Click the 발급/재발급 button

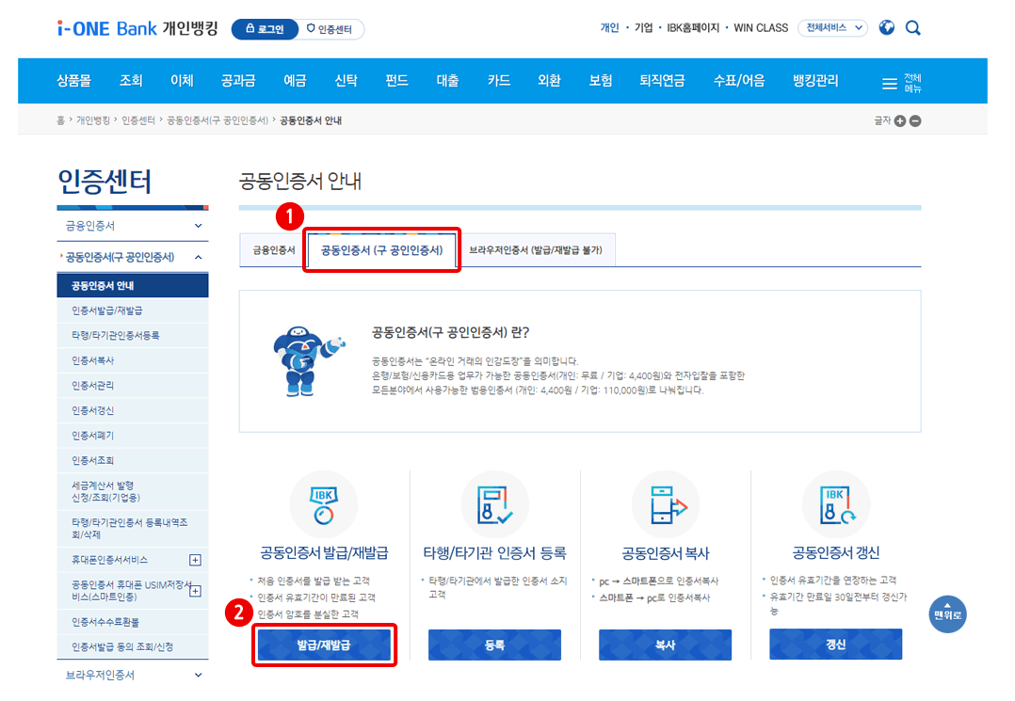[324, 645]
